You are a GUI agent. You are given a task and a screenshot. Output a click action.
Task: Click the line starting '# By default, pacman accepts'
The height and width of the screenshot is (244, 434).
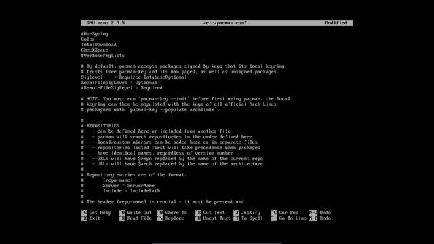tap(182, 66)
